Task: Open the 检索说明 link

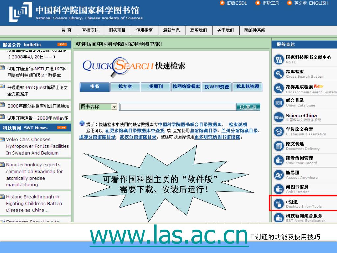Action: point(238,124)
